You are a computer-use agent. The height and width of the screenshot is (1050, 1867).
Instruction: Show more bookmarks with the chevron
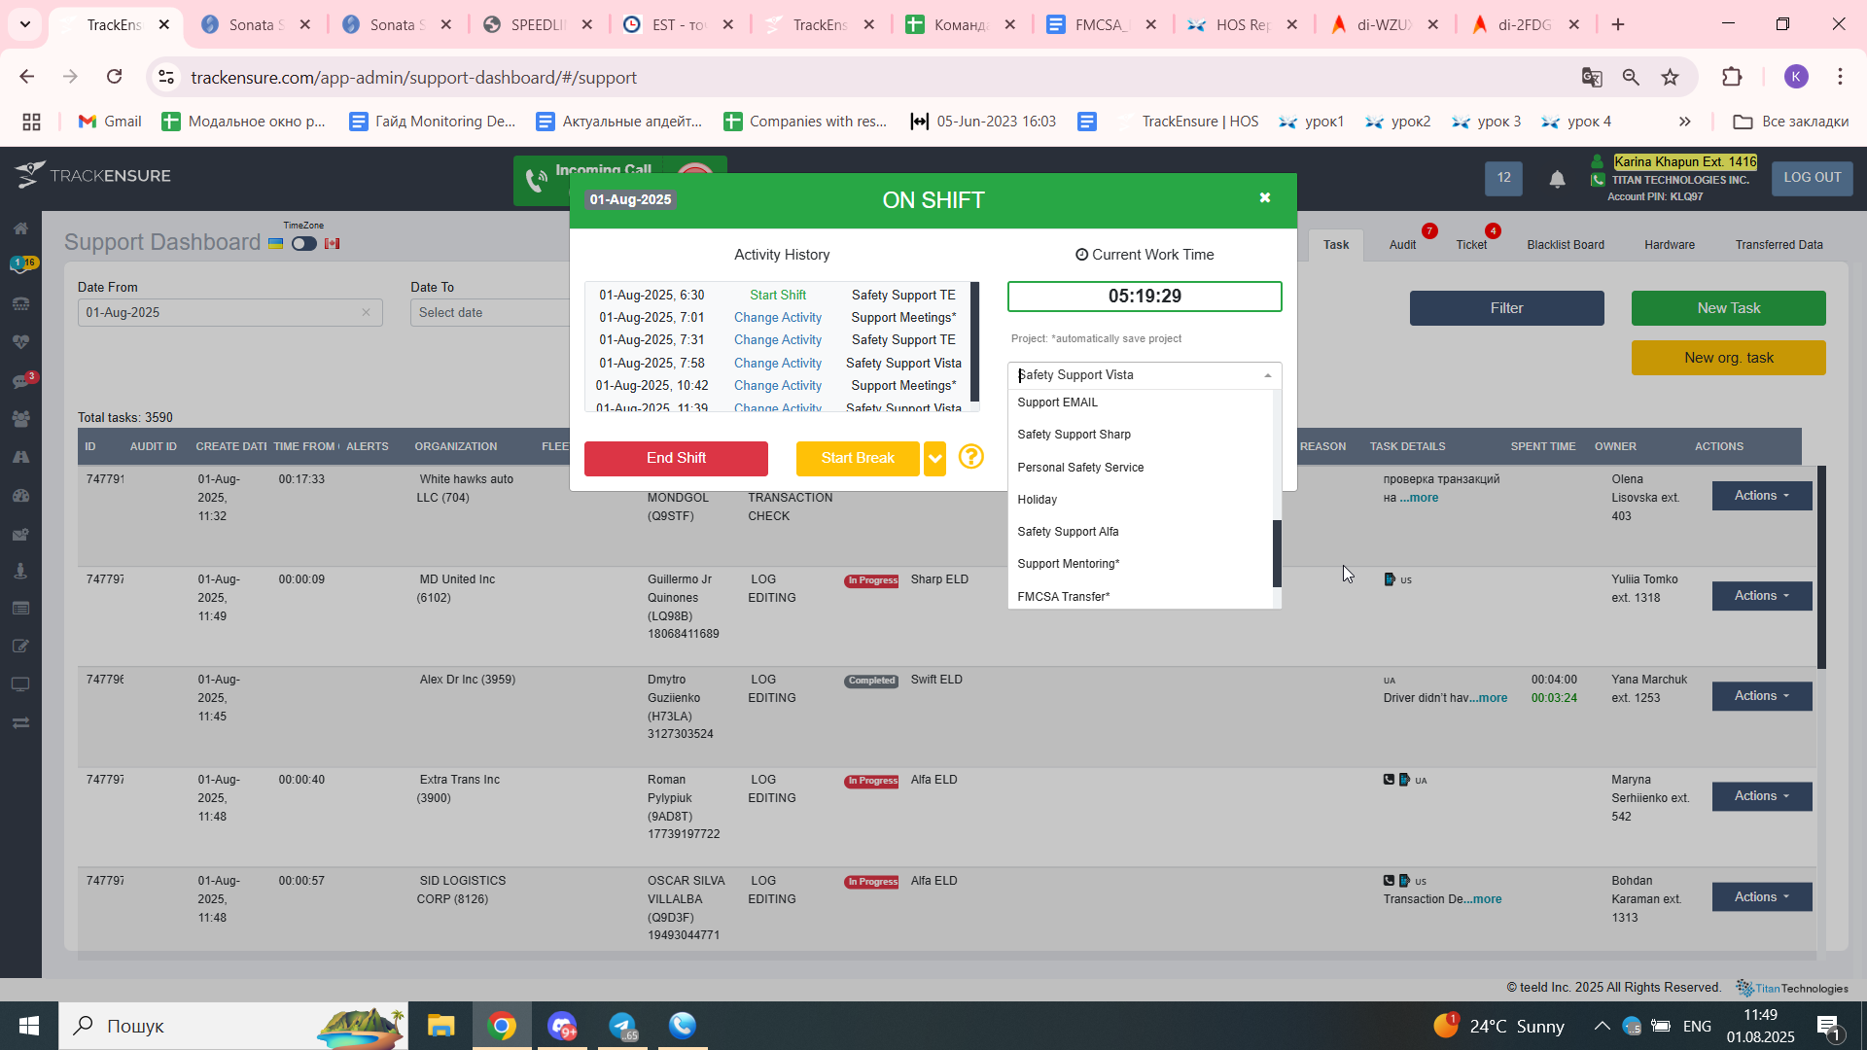coord(1684,122)
